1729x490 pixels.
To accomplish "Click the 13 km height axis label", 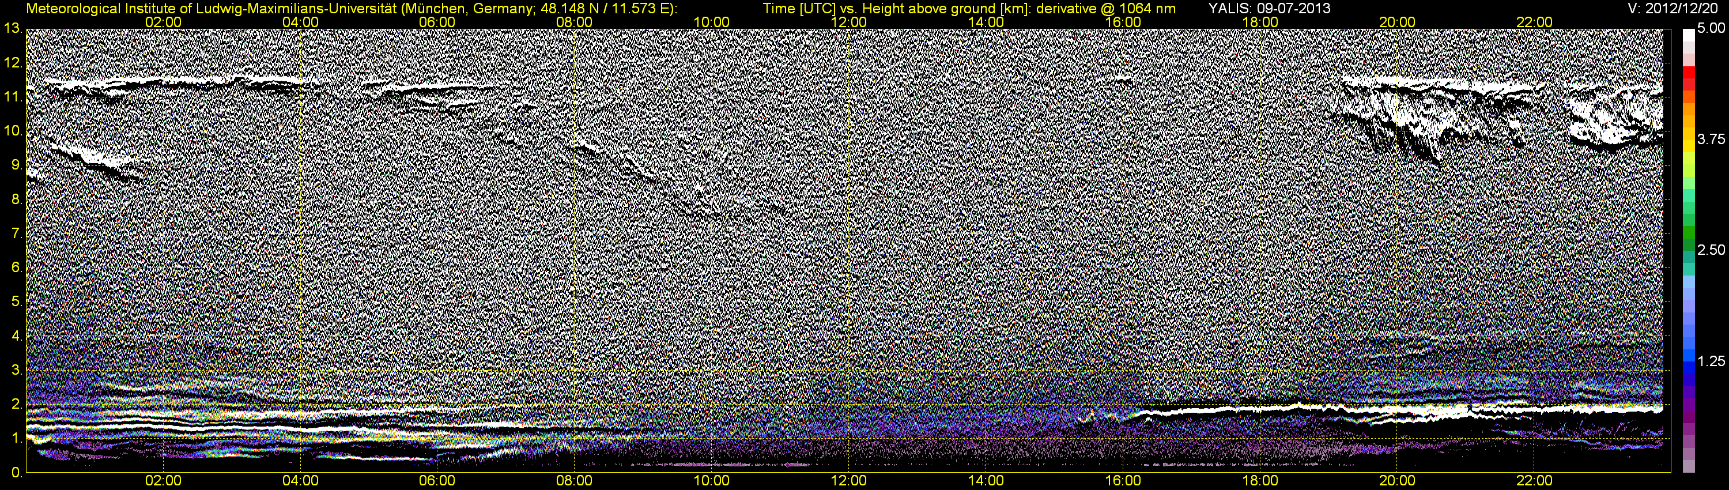I will pyautogui.click(x=12, y=29).
